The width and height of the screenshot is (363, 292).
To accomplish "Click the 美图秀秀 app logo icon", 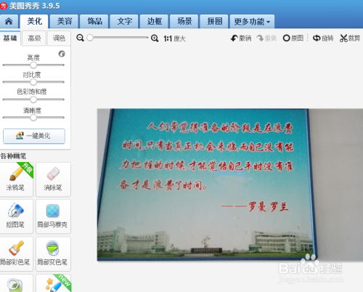I will [4, 6].
